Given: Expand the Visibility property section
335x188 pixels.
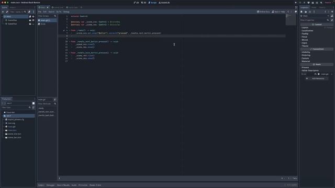Looking at the screenshot, I should pos(306,52).
